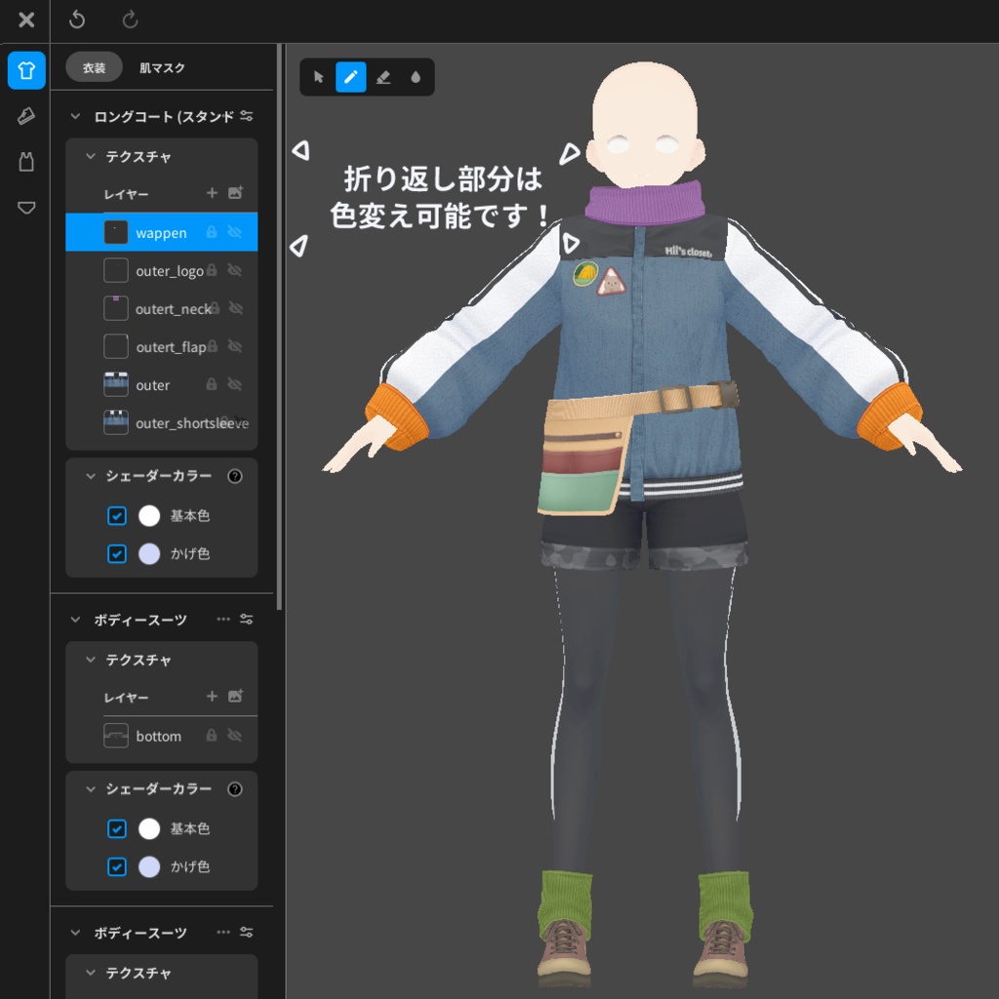Select the shoes category icon
Screen dimensions: 999x999
coord(25,115)
